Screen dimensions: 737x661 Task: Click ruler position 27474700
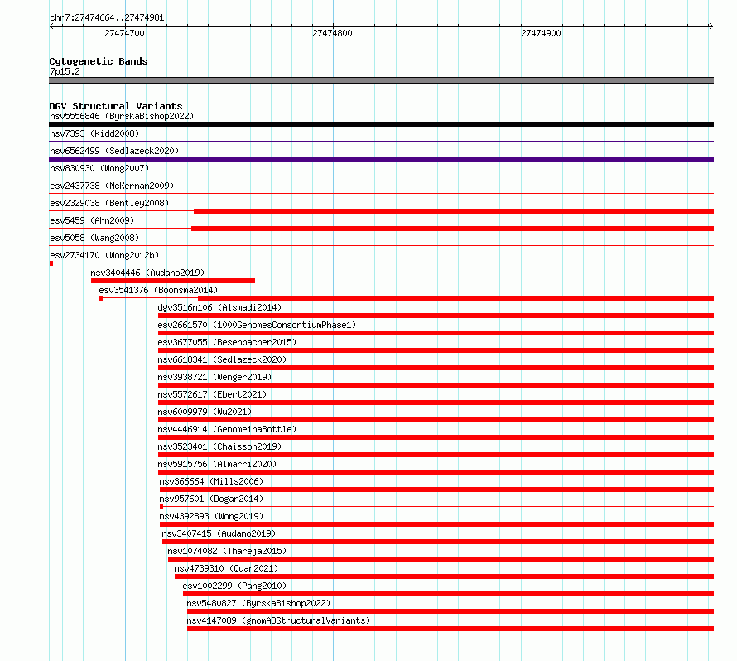(124, 33)
